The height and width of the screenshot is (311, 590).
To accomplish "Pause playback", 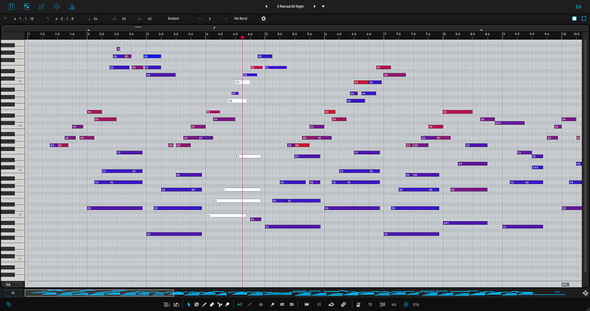I will [x=319, y=305].
